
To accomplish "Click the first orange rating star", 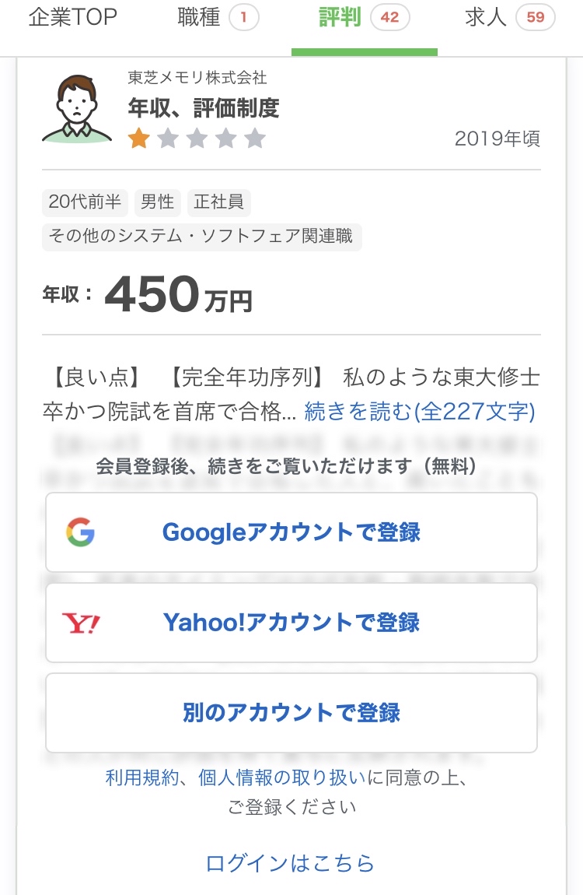I will (139, 139).
